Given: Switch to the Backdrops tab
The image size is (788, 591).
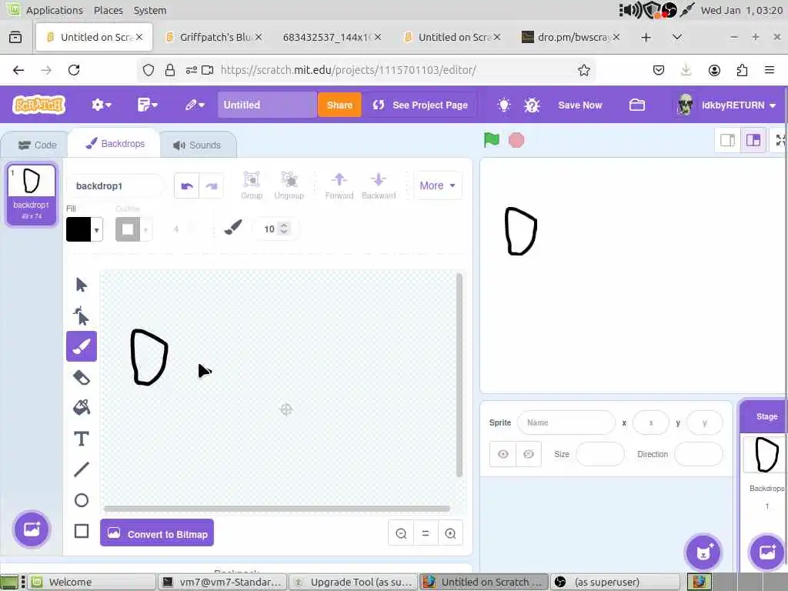Looking at the screenshot, I should (115, 144).
